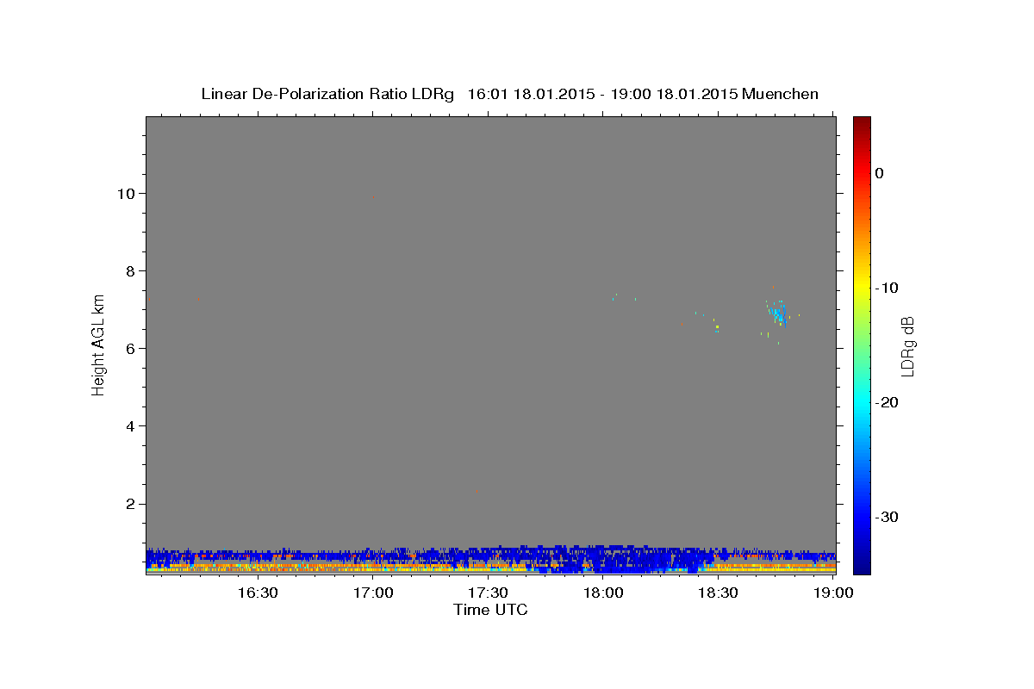Viewport: 1034px width, 689px height.
Task: Click the 17:30 time tick label
Action: point(488,593)
